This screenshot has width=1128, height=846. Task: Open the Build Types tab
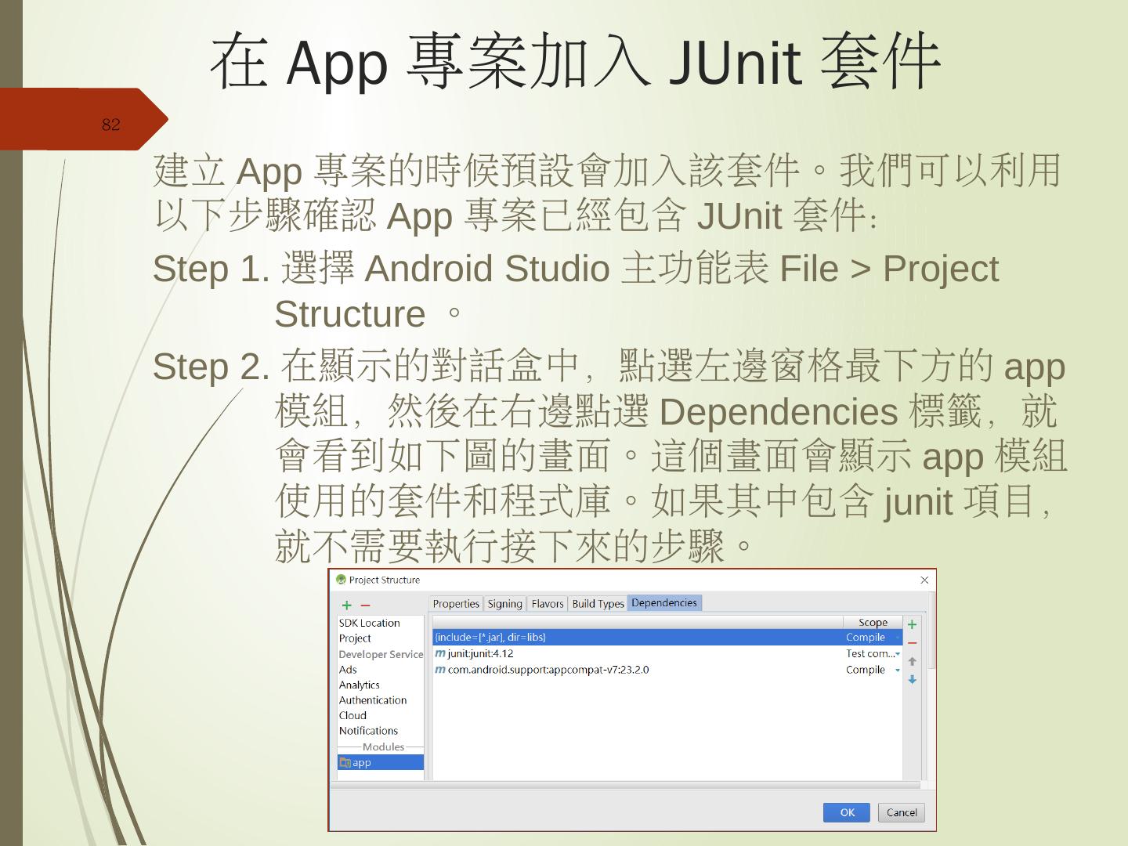598,603
